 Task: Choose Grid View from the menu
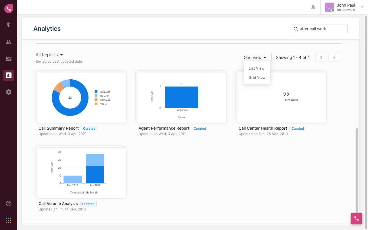(257, 78)
